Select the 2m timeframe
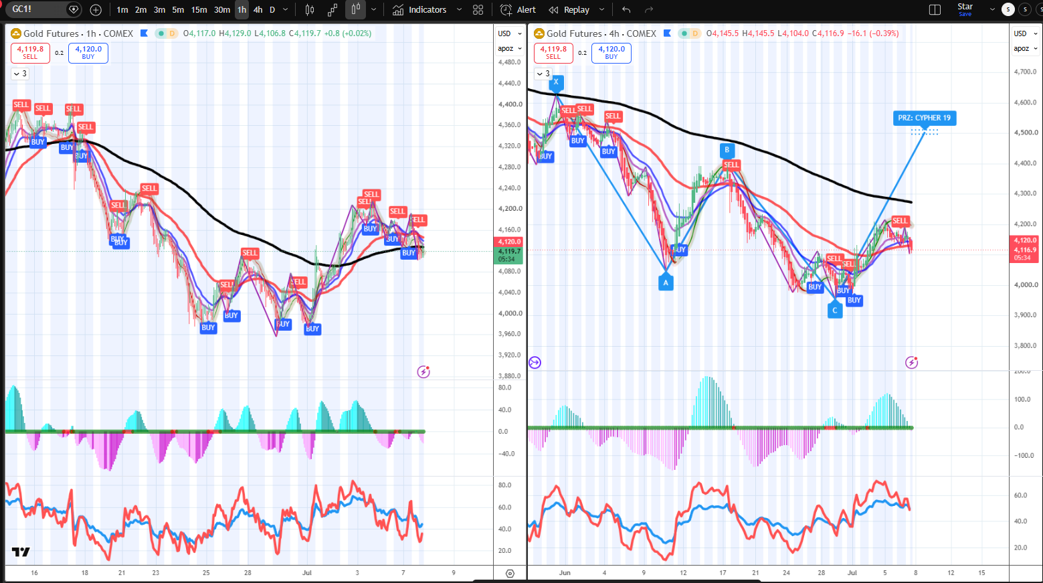The width and height of the screenshot is (1043, 583). (140, 9)
